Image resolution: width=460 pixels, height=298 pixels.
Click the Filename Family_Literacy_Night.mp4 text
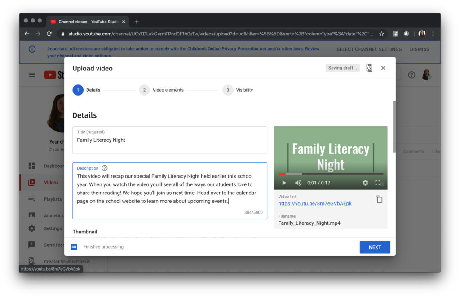309,223
